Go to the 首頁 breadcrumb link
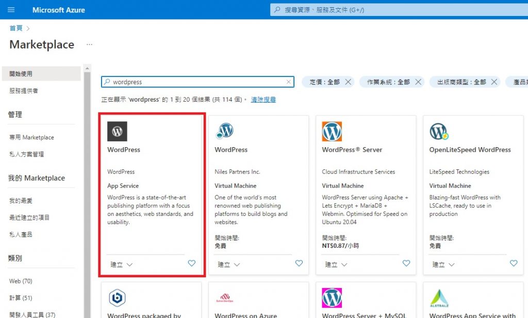Screen dimensions: 528x318 point(16,28)
